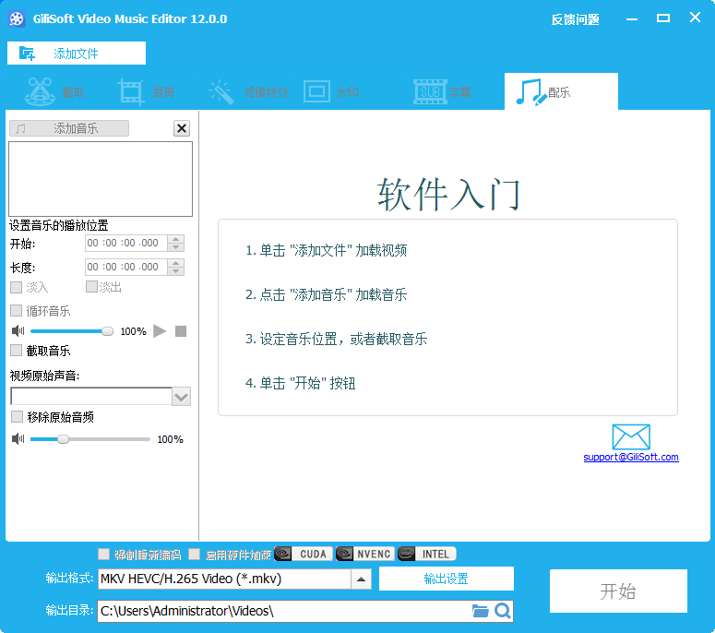The height and width of the screenshot is (633, 715).
Task: Increase the 长度 value with up arrow
Action: pos(176,263)
